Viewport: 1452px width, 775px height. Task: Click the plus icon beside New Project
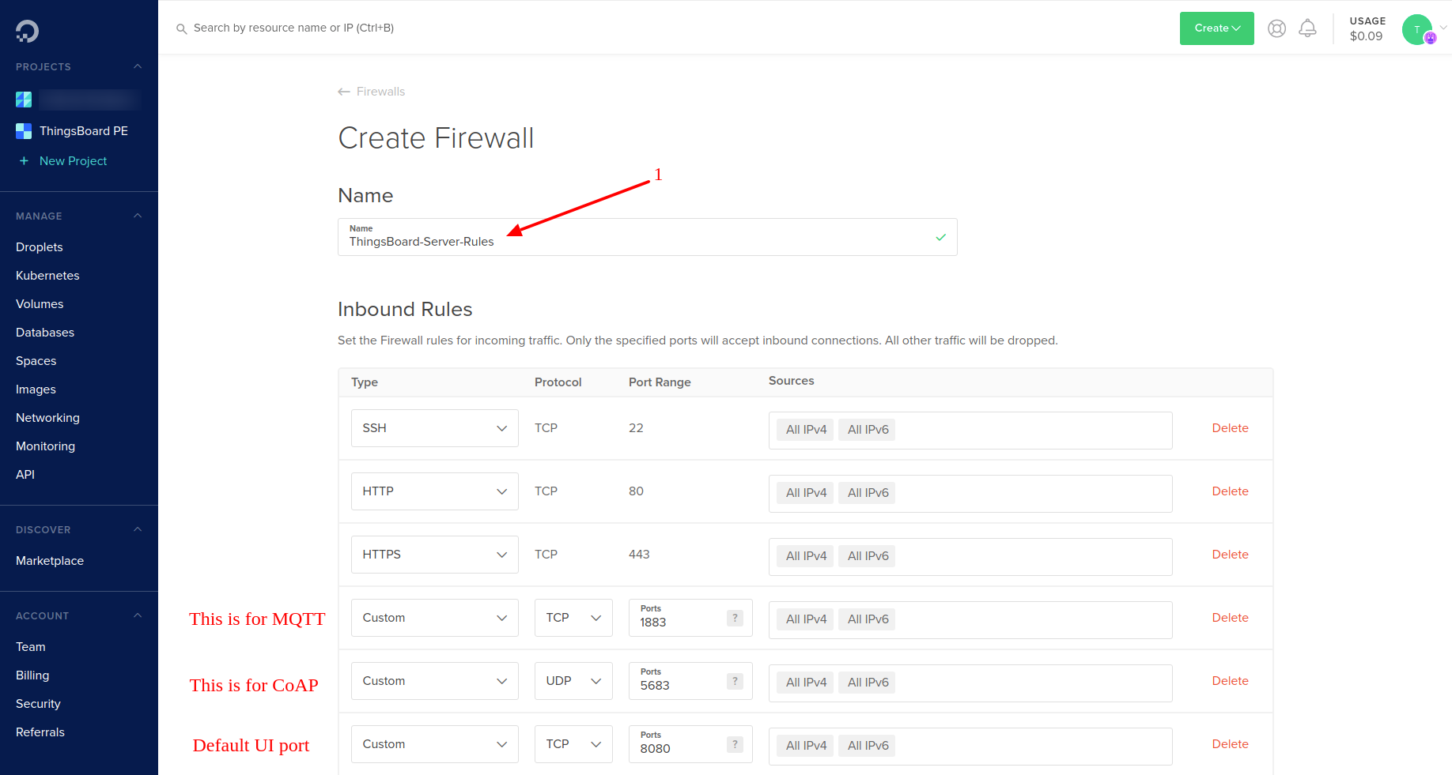coord(24,161)
